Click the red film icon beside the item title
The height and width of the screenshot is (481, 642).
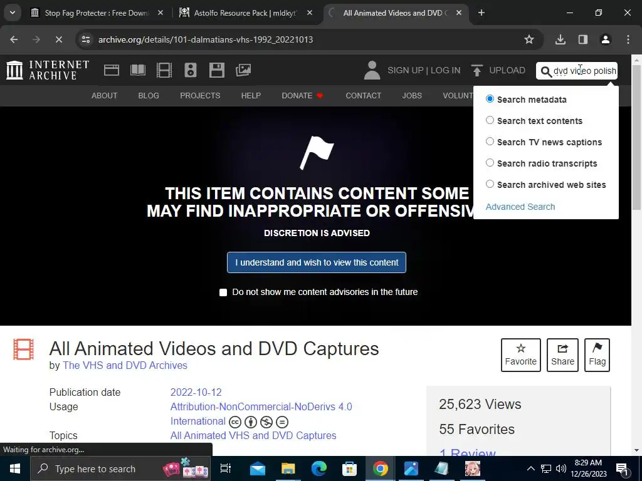[x=23, y=349]
